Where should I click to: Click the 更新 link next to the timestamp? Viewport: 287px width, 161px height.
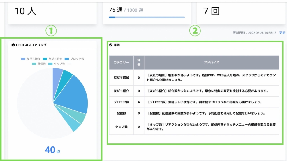tap(282, 33)
